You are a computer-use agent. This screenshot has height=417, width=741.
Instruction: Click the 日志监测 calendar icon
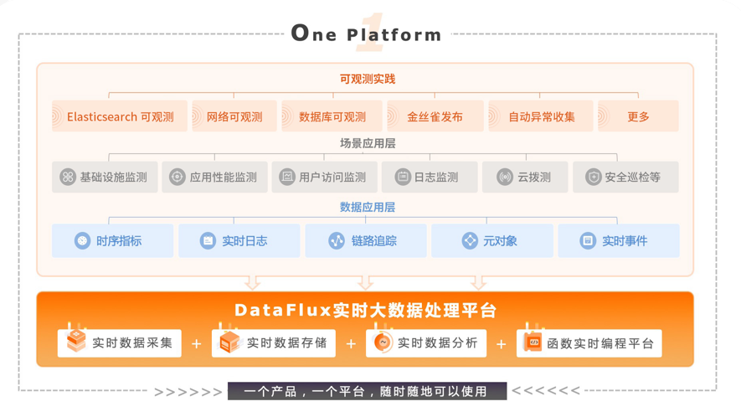(x=403, y=177)
